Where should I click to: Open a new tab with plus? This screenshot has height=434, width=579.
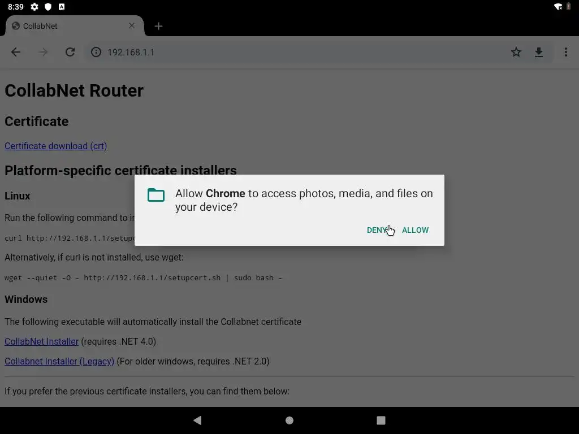click(158, 26)
